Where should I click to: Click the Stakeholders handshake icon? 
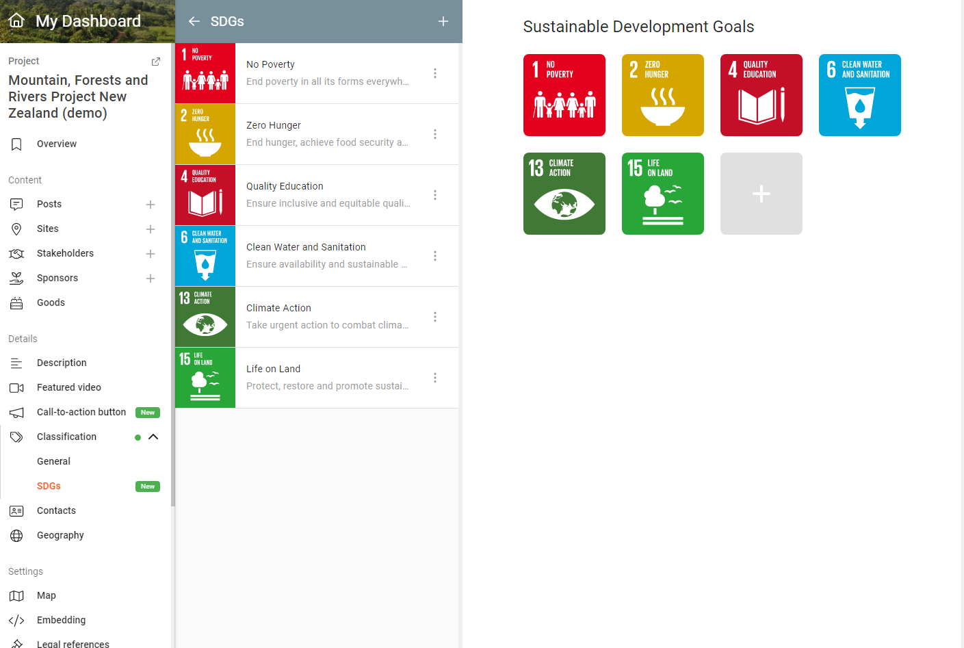point(16,253)
